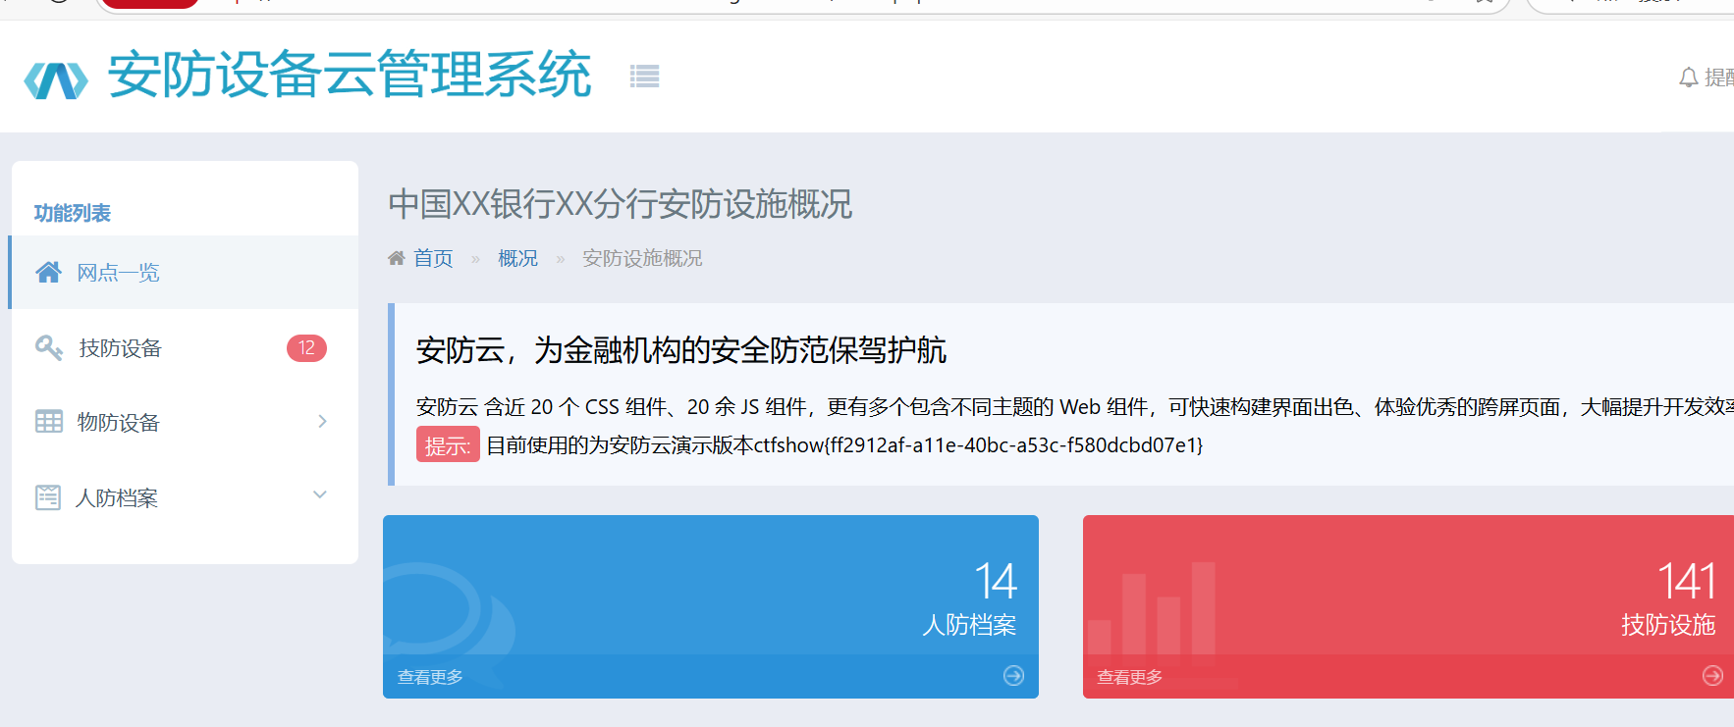Expand the 物防设备 submenu arrow

tap(322, 421)
